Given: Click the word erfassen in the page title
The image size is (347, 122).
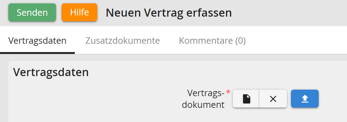Looking at the screenshot, I should (209, 13).
